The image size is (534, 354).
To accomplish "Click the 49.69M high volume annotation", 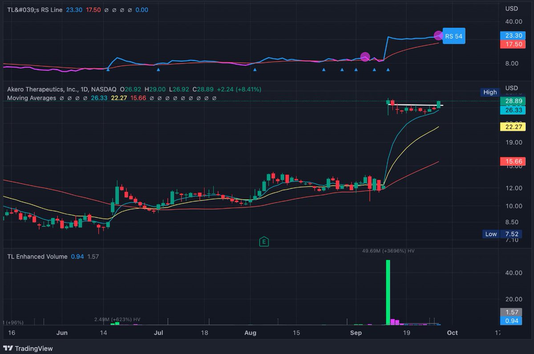I will coord(388,251).
